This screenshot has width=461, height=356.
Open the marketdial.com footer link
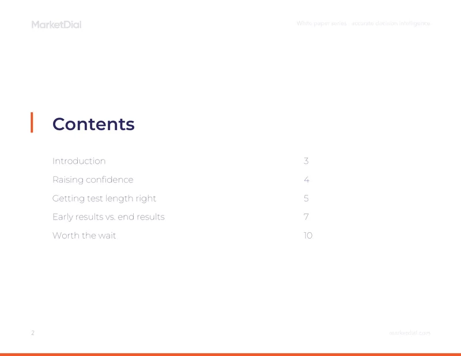tap(410, 333)
